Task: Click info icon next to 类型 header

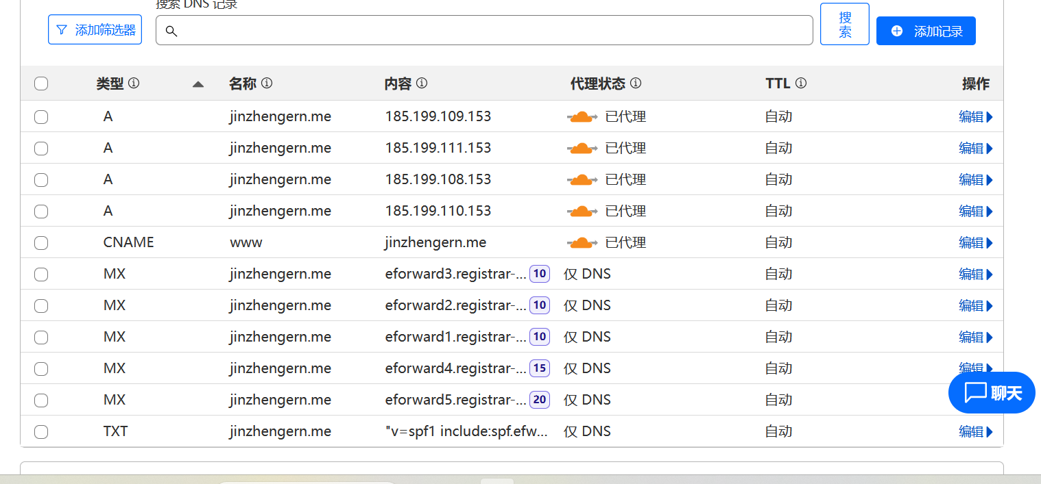Action: point(134,83)
